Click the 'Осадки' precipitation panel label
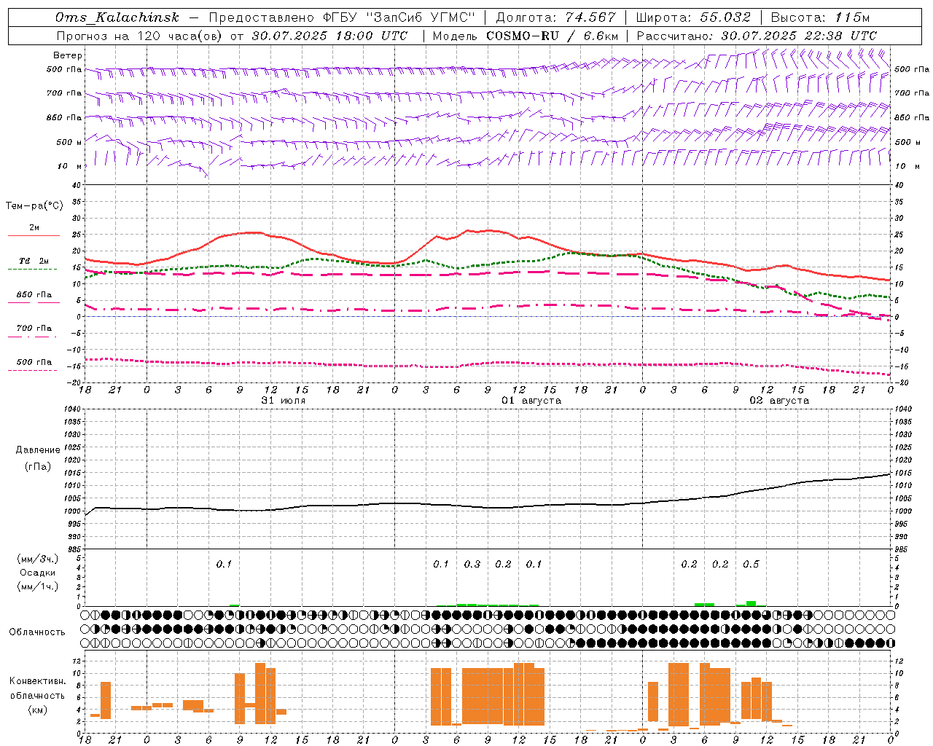 coord(37,573)
